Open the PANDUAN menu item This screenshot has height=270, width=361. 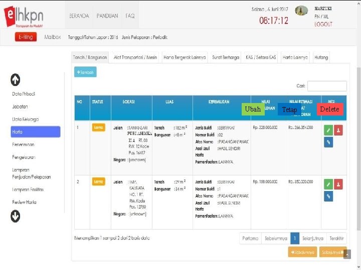click(x=107, y=16)
